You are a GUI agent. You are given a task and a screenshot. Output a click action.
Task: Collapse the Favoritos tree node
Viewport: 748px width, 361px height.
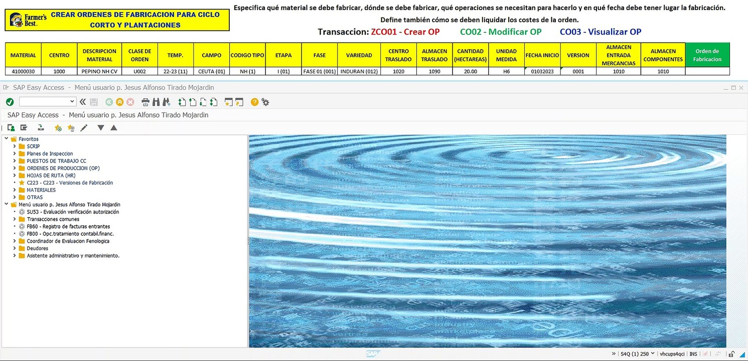click(x=7, y=139)
